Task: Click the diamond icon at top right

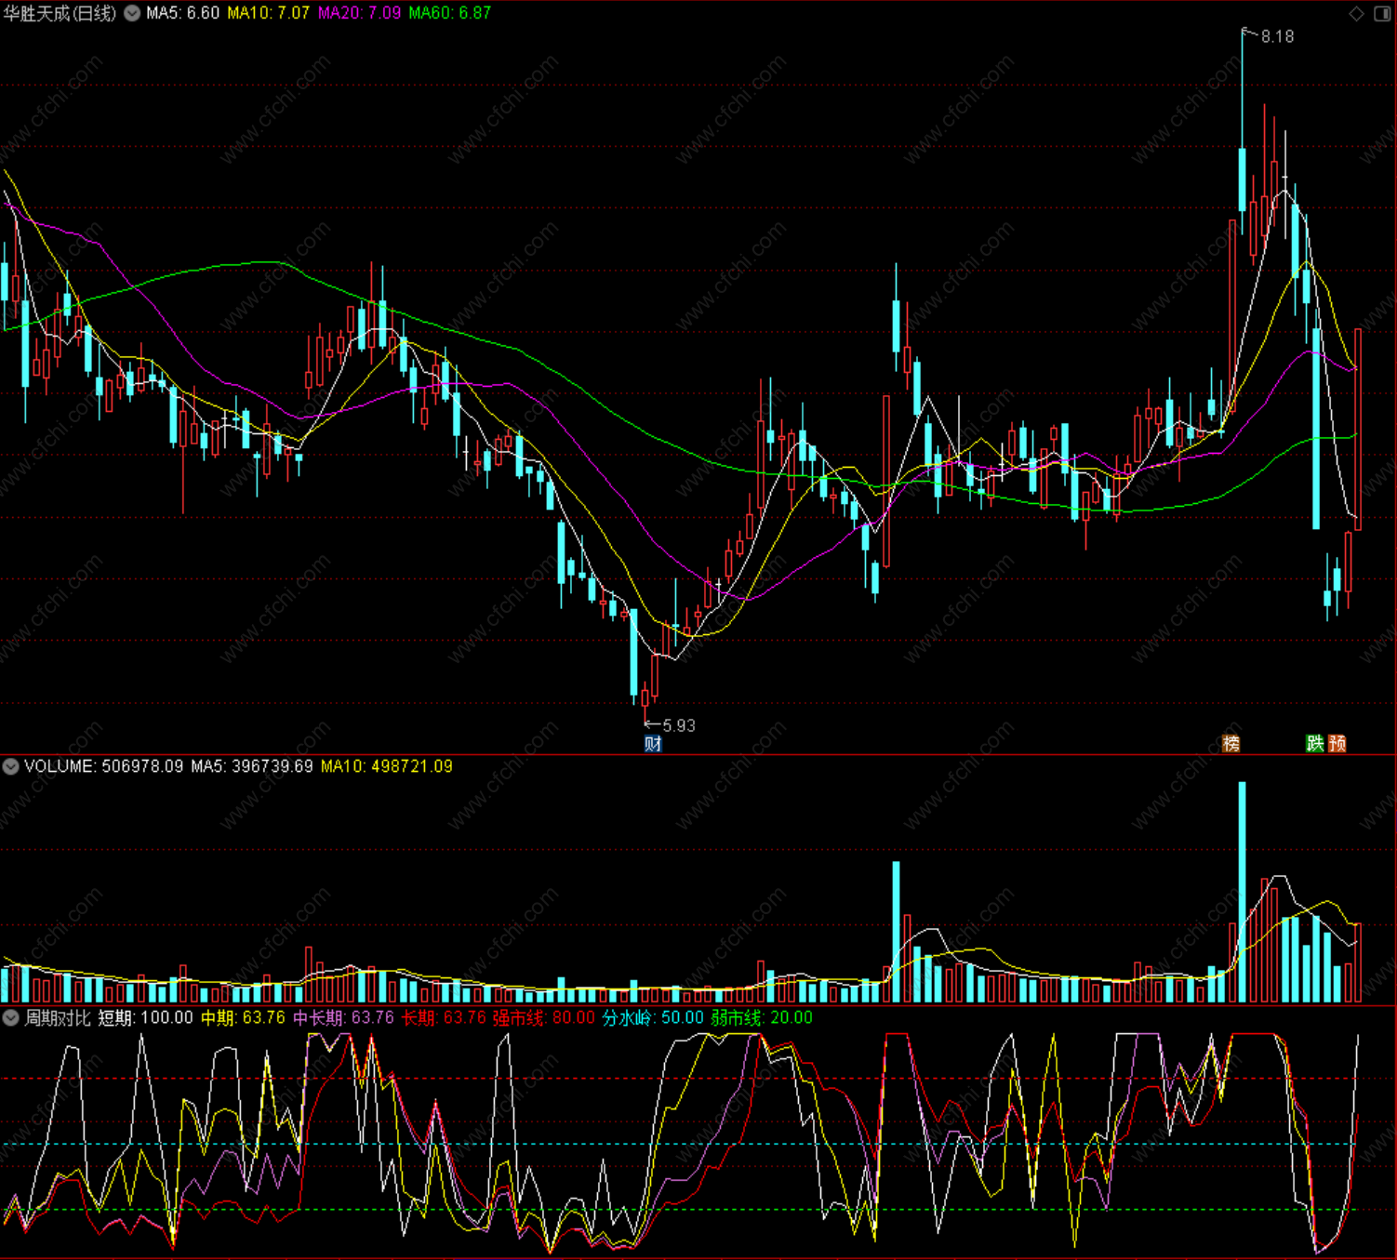Action: 1356,13
